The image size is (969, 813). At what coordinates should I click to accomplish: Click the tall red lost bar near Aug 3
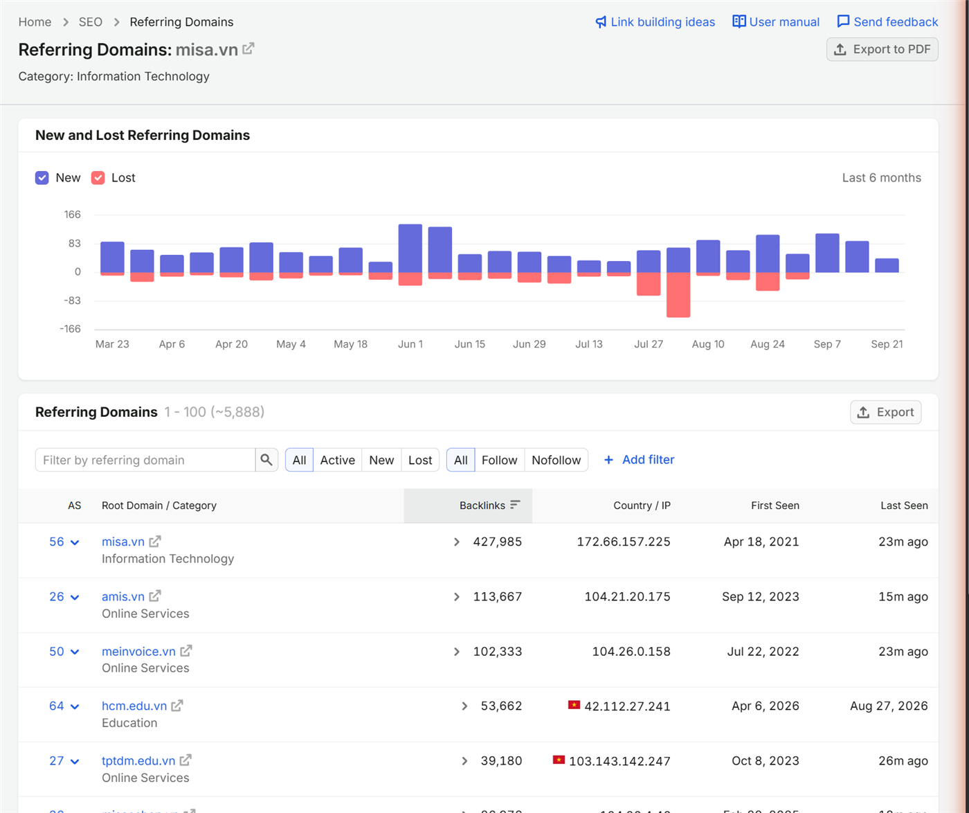tap(678, 295)
